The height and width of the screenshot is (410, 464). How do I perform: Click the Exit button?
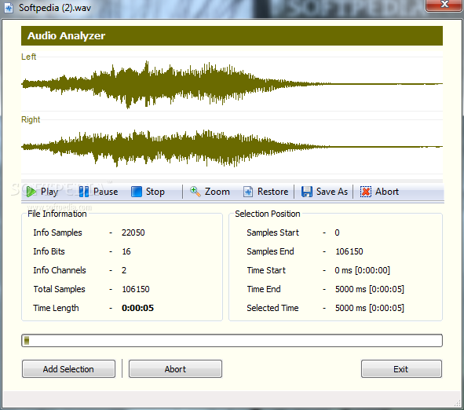coord(401,369)
